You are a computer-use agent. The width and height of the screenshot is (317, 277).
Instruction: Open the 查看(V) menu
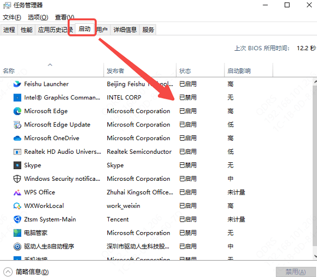click(x=64, y=17)
